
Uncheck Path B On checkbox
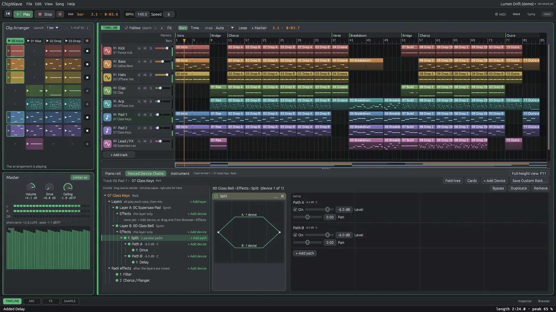[x=295, y=235]
